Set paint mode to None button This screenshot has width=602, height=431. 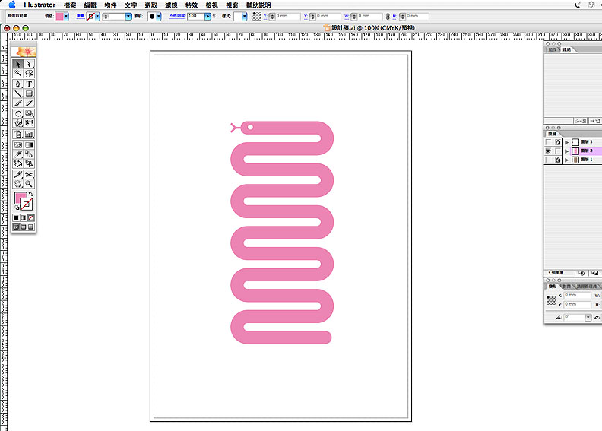click(x=30, y=217)
